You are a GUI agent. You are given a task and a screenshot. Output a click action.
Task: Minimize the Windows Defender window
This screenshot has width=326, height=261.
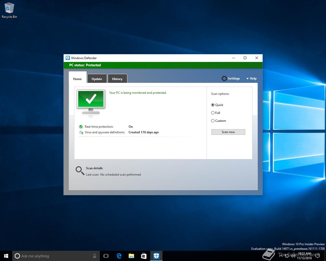click(234, 58)
